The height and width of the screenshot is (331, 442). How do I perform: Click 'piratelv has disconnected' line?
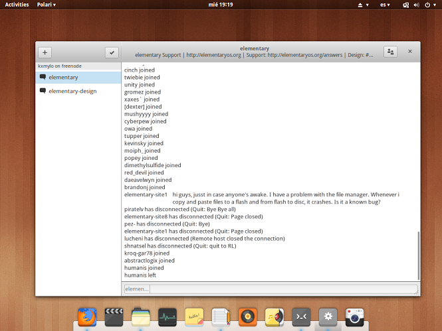coord(180,209)
